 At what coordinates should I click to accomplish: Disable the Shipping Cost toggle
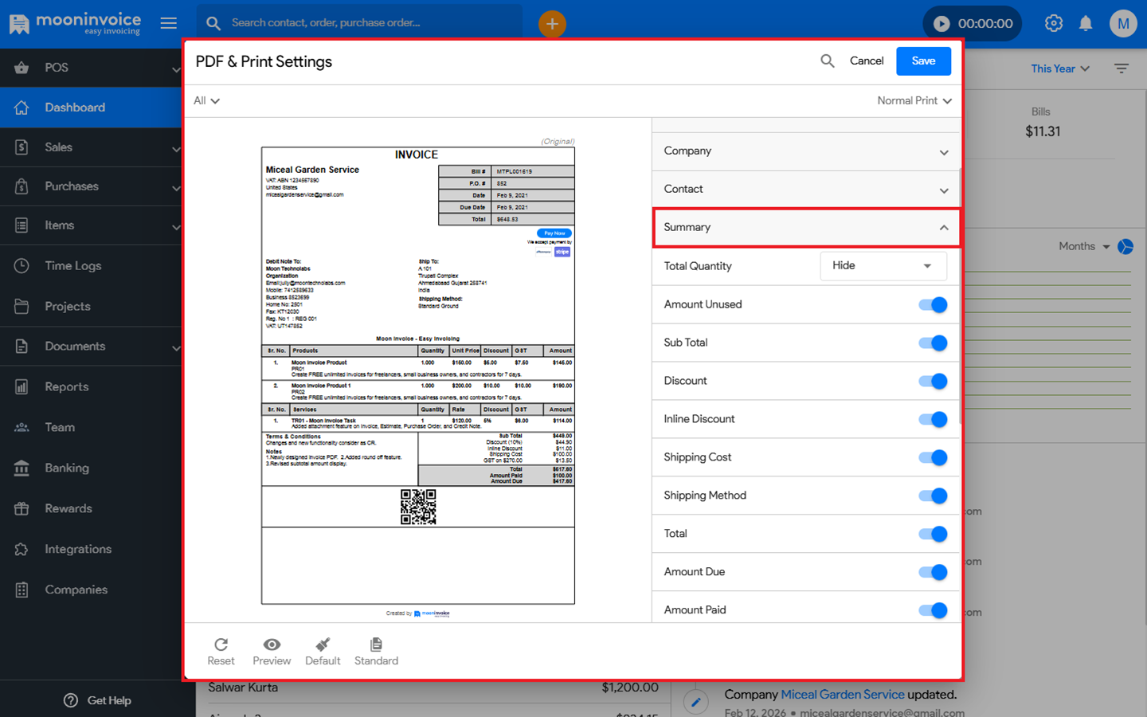point(933,458)
